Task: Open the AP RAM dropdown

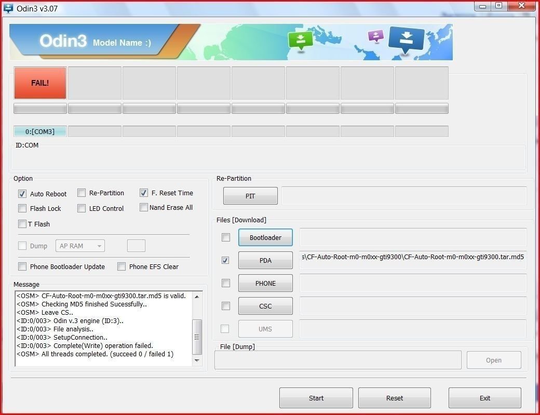Action: point(80,246)
